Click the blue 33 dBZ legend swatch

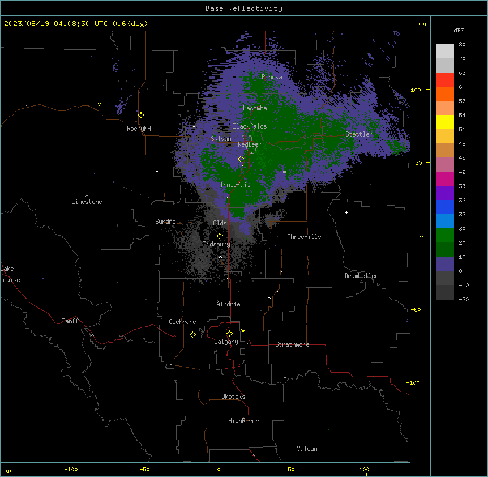coord(445,207)
